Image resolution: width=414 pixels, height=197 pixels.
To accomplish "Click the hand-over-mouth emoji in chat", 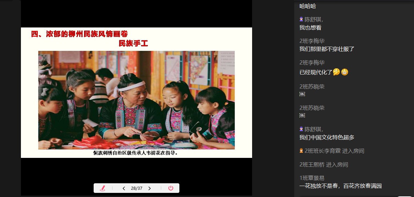I will (x=336, y=72).
